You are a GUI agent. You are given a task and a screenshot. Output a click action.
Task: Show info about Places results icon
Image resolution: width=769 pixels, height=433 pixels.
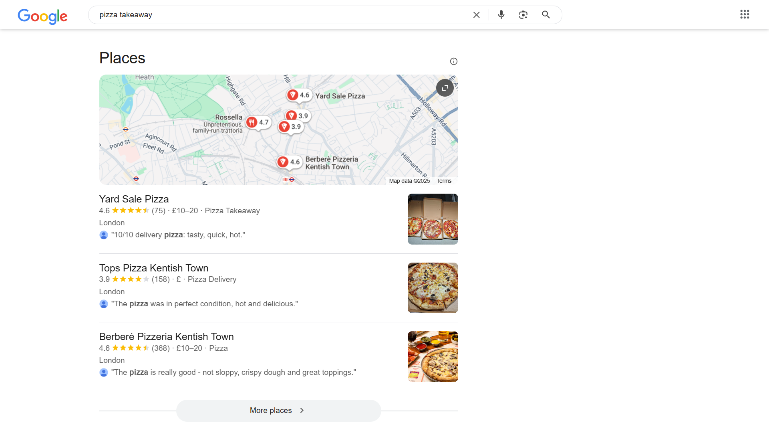tap(453, 61)
